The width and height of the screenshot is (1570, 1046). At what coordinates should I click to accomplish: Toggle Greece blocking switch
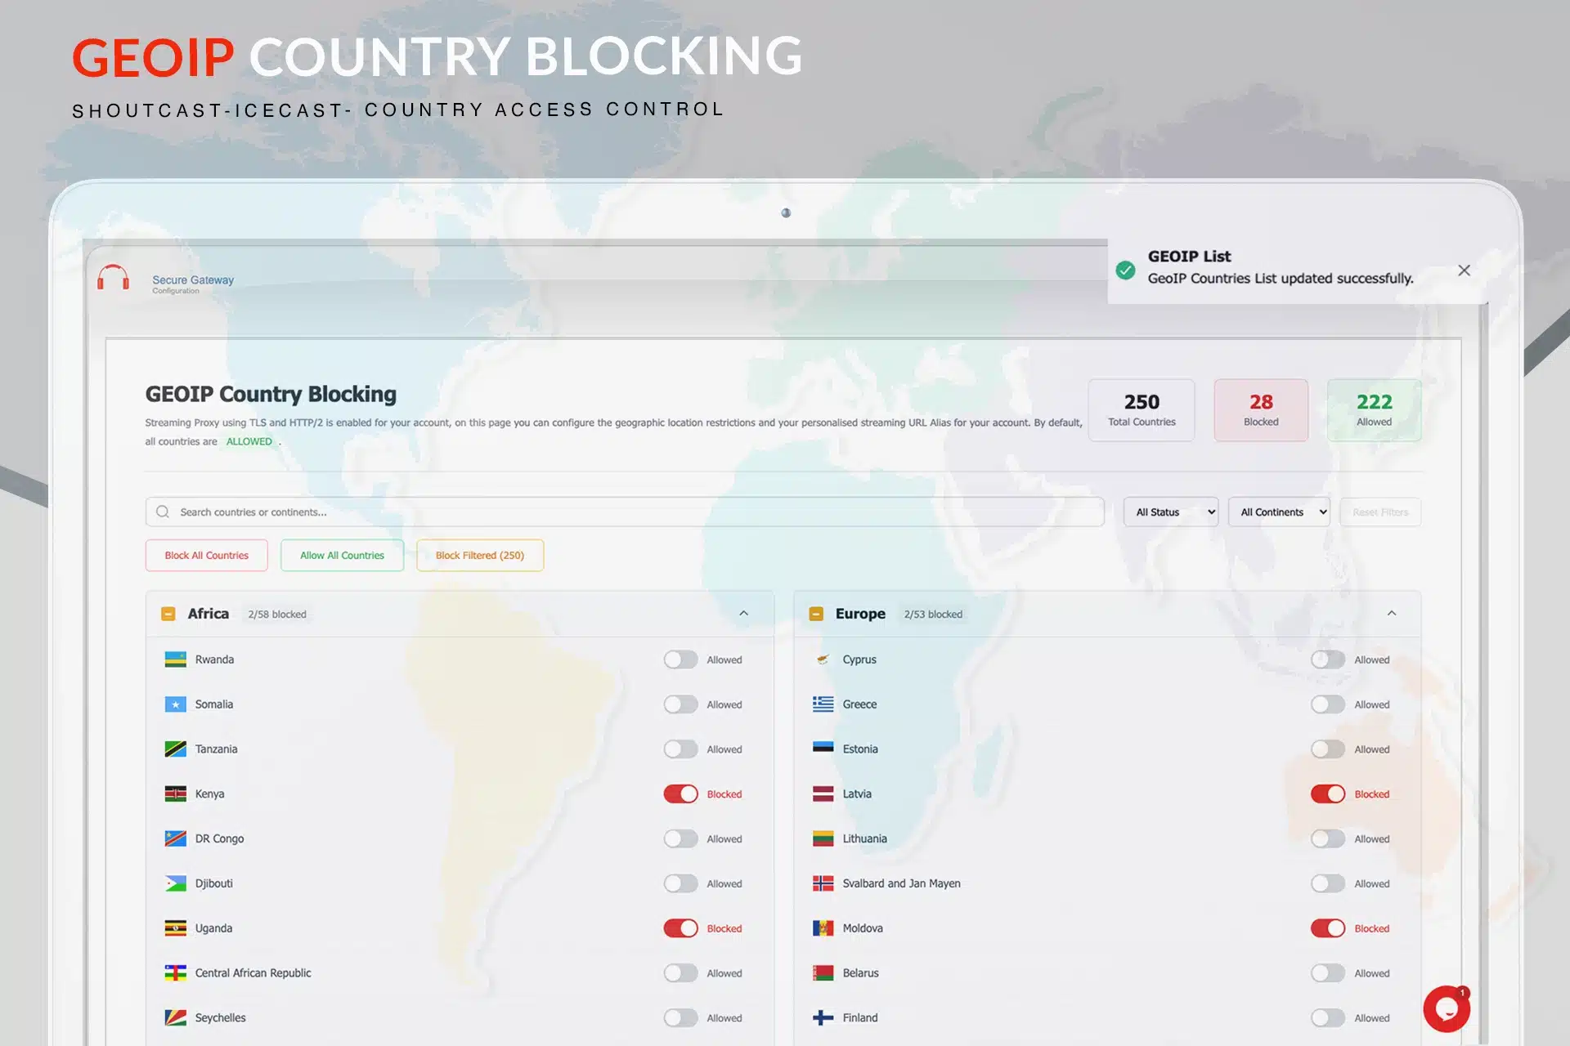(x=1328, y=704)
